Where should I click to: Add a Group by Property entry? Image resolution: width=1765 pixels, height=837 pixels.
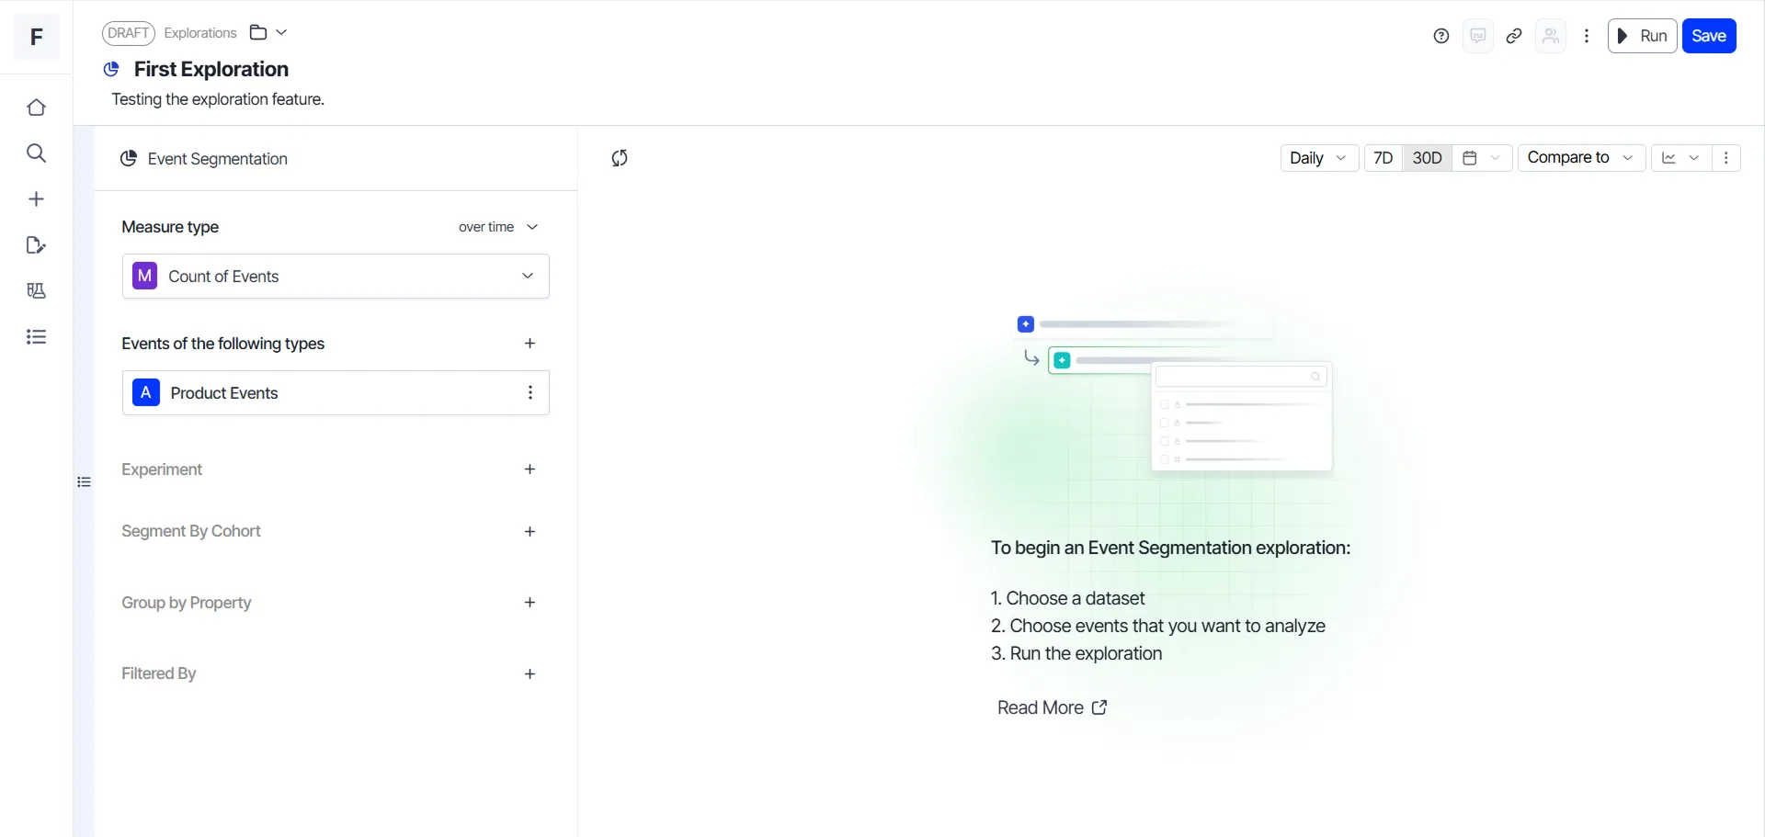tap(529, 603)
